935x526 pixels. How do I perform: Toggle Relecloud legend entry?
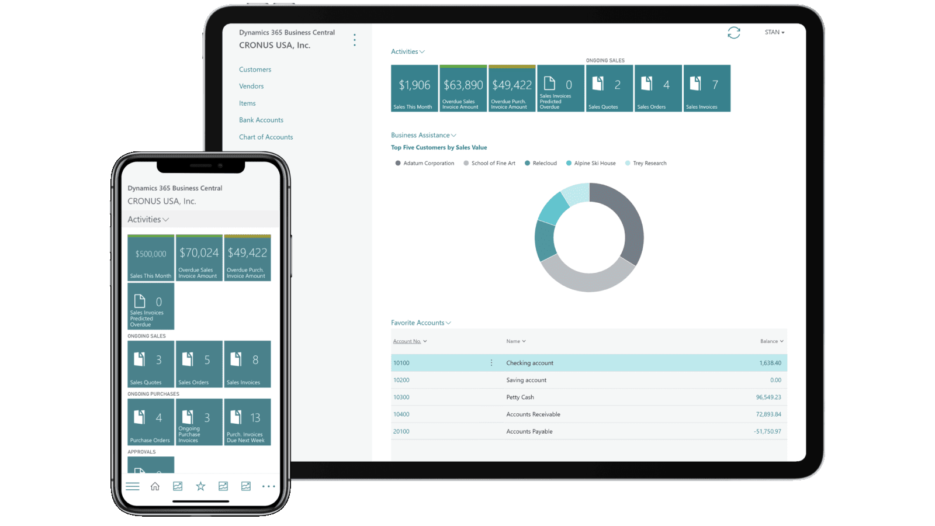(x=541, y=164)
